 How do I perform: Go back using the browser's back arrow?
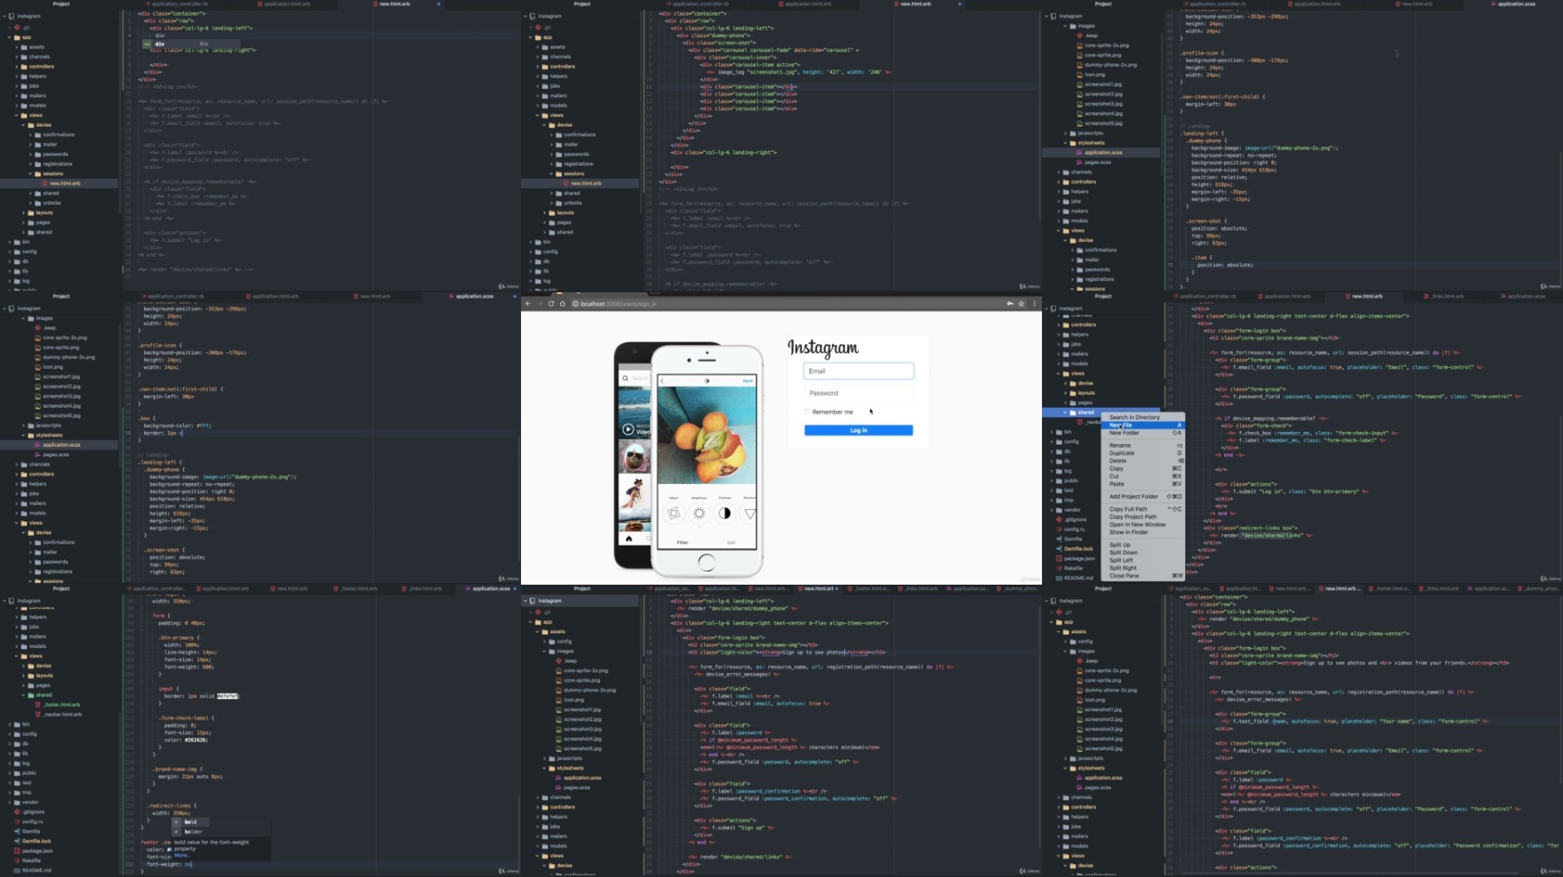pos(528,304)
